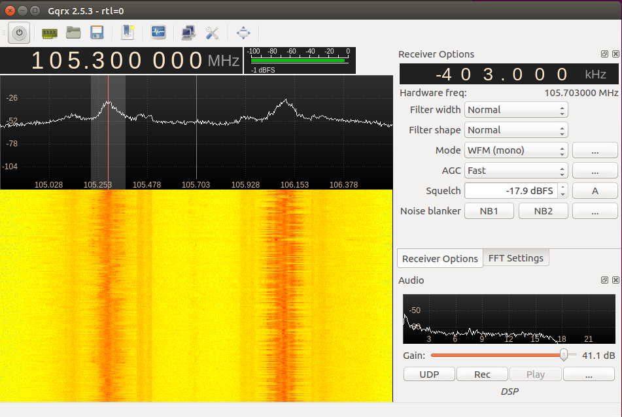622x417 pixels.
Task: Open the Filter shape dropdown
Action: coord(516,130)
